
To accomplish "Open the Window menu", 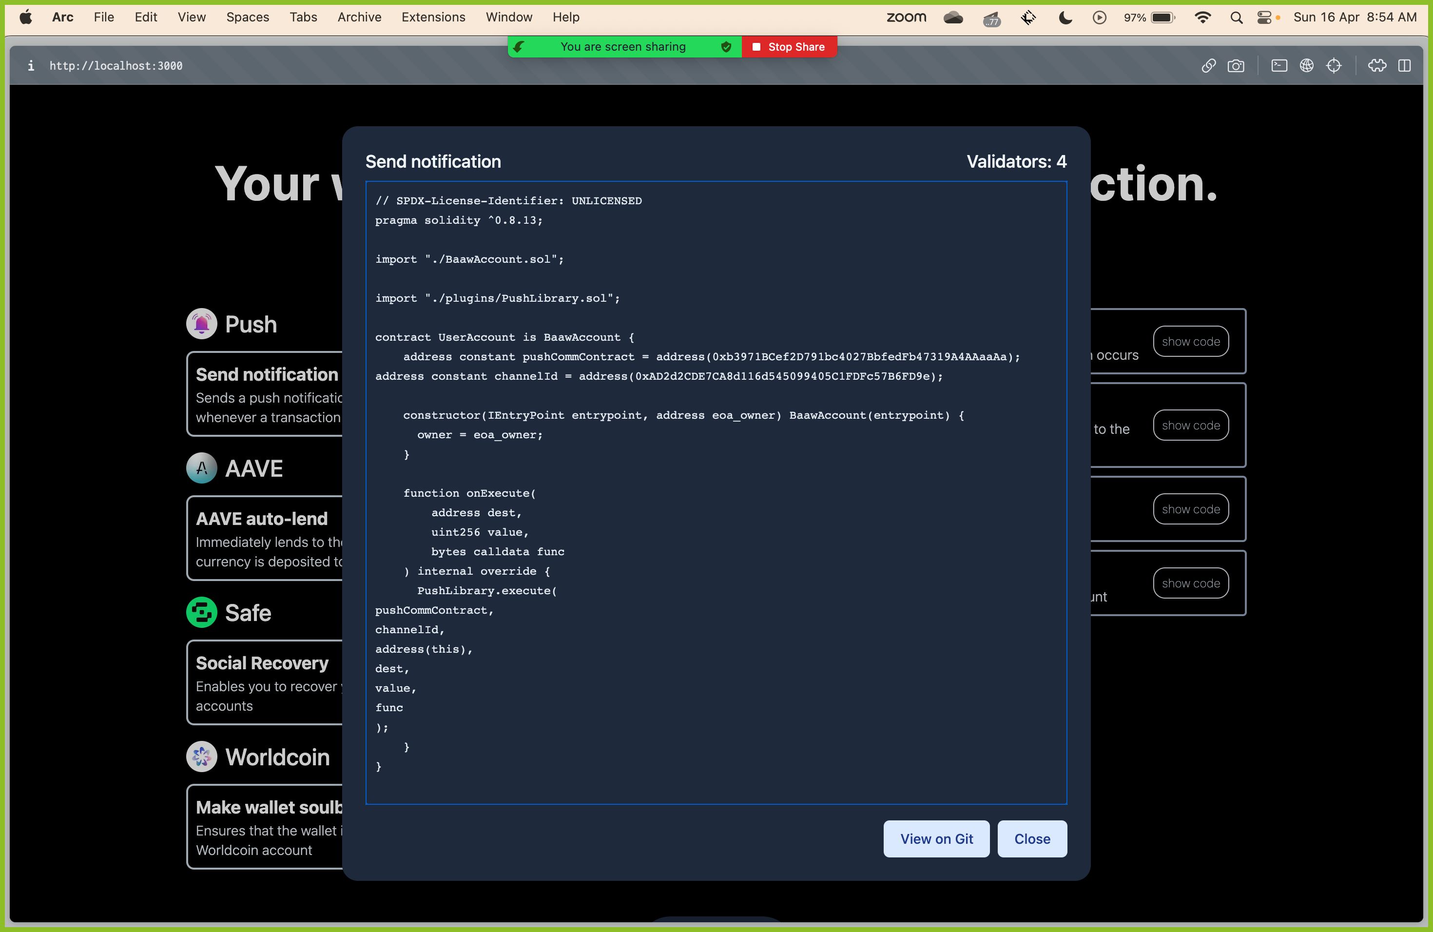I will click(509, 17).
